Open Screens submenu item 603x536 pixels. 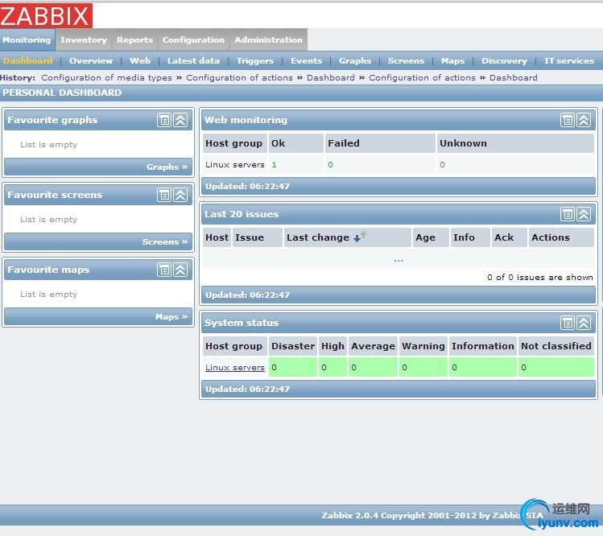[x=406, y=60]
